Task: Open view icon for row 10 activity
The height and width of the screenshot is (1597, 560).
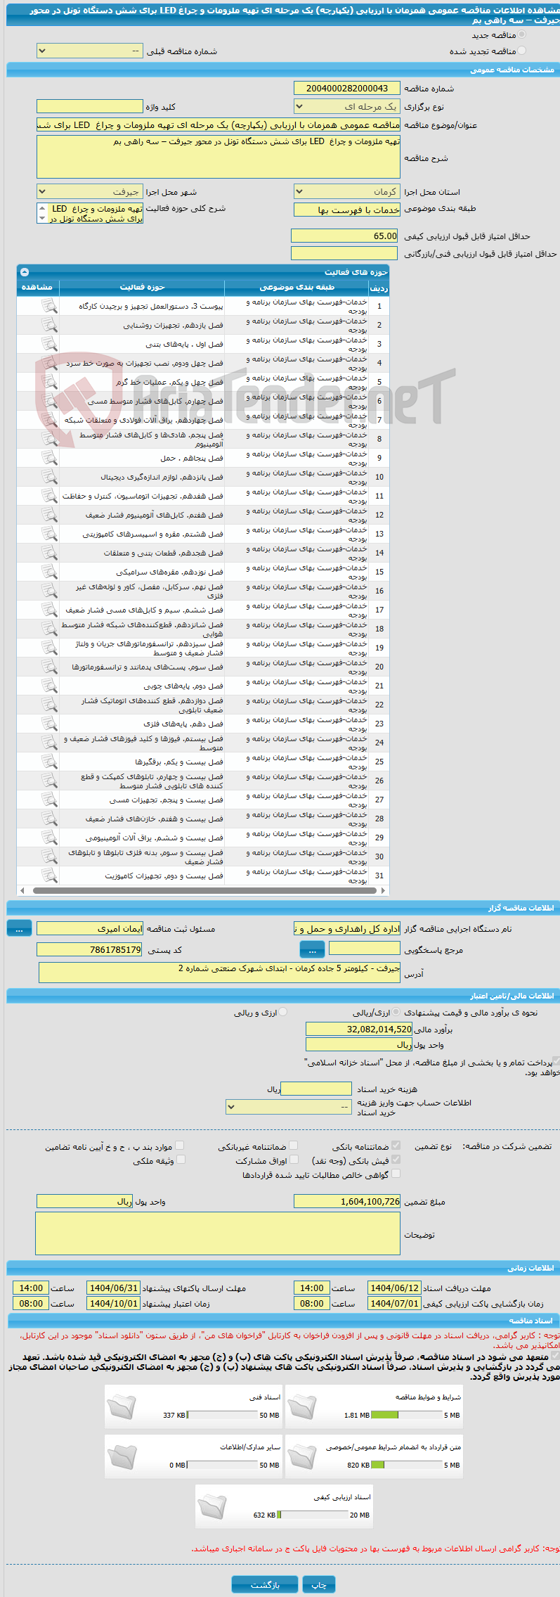Action: click(x=48, y=477)
